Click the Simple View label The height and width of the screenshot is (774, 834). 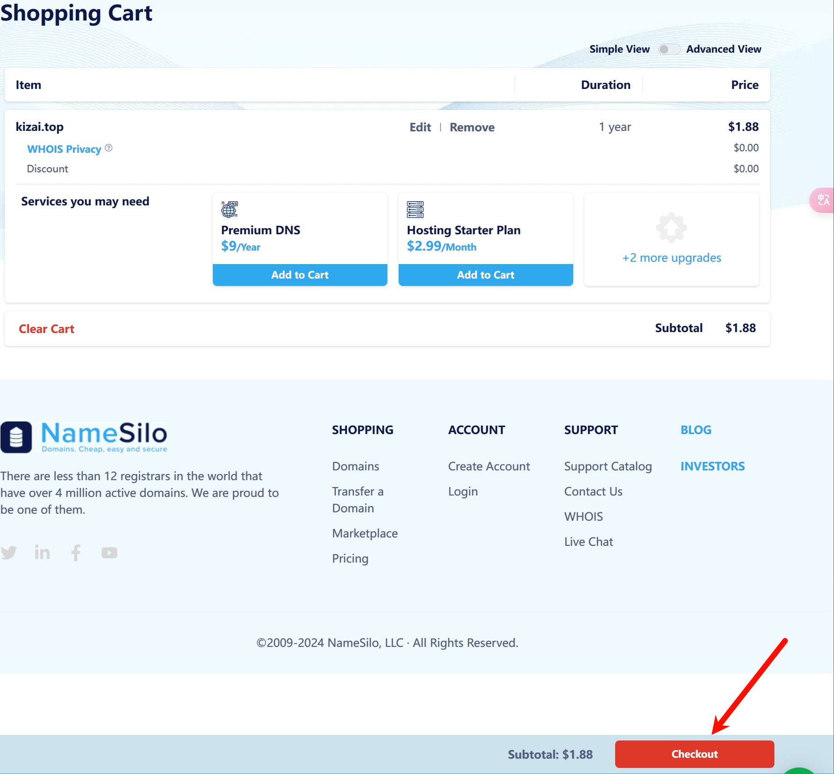(x=619, y=49)
